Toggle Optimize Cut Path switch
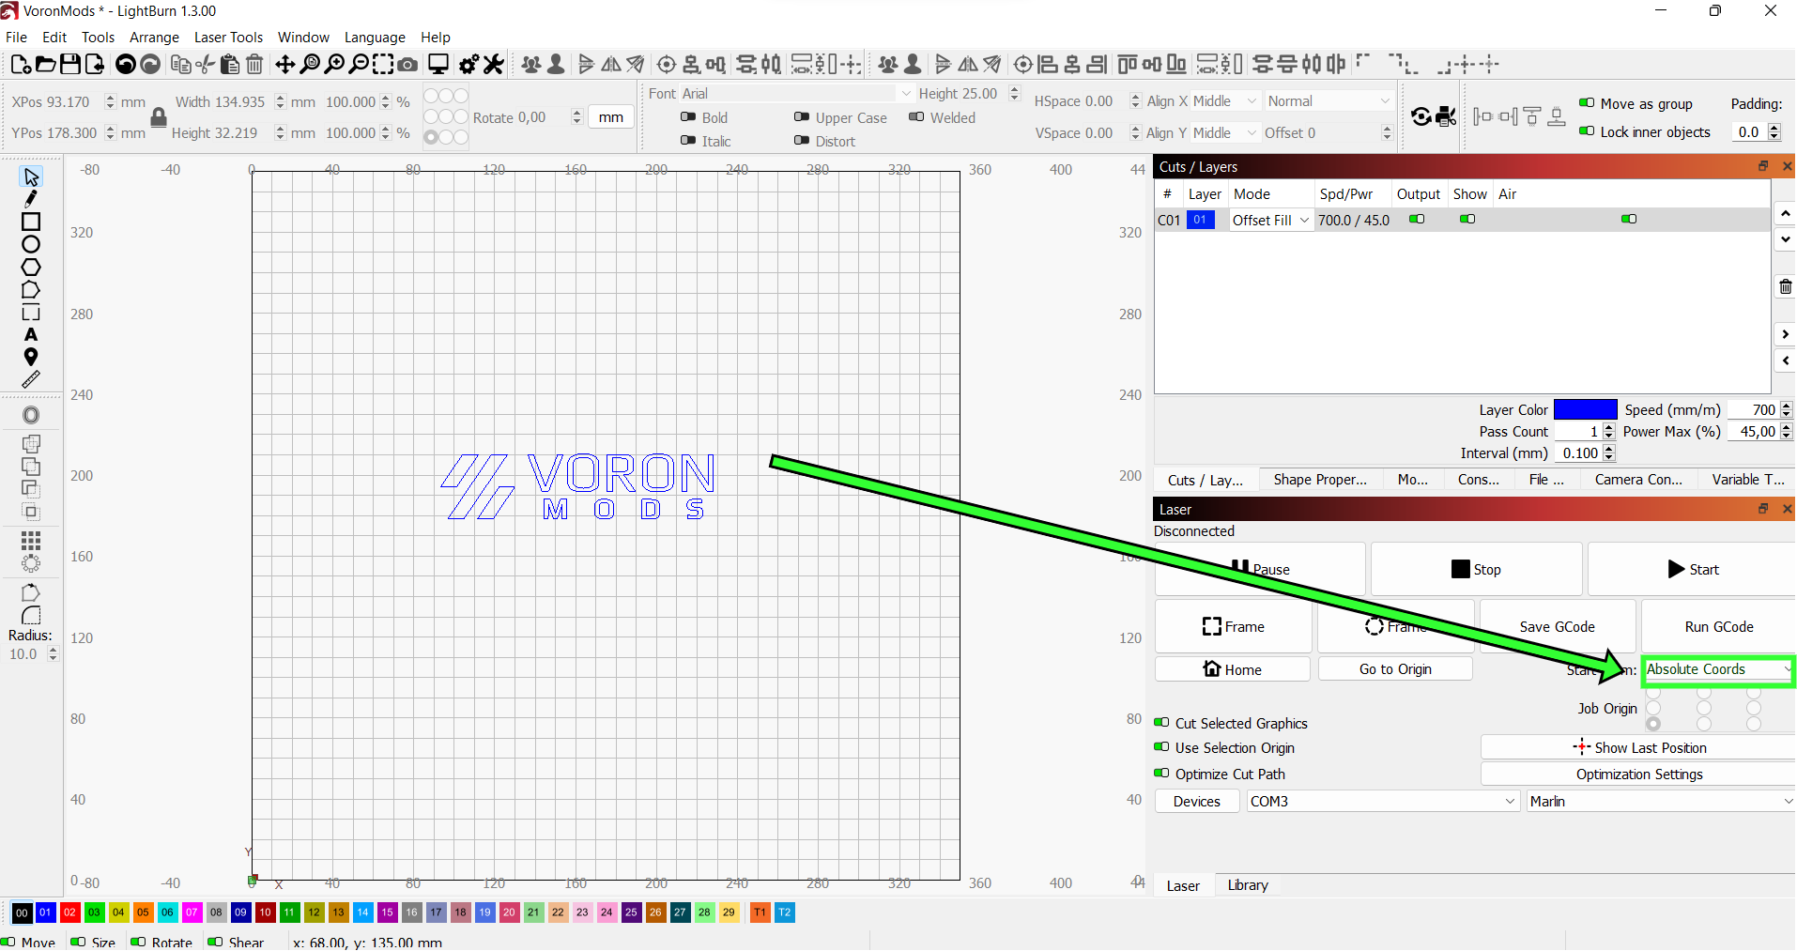Screen dimensions: 1797x951 tap(1161, 774)
